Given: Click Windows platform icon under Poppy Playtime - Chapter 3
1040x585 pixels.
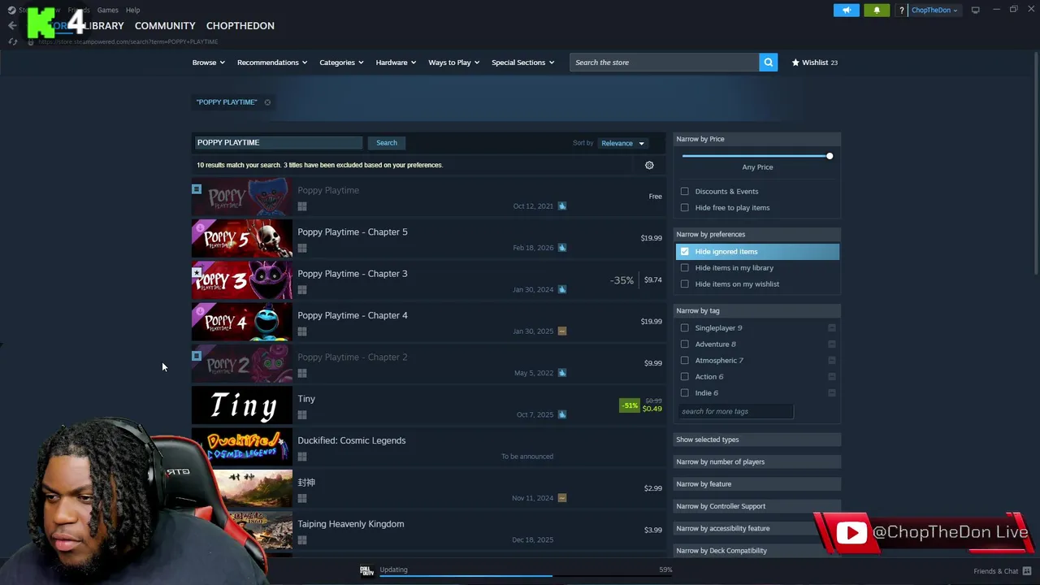Looking at the screenshot, I should click(302, 290).
